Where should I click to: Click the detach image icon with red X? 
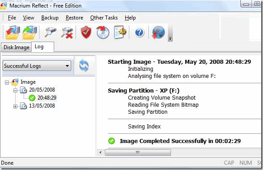(67, 33)
